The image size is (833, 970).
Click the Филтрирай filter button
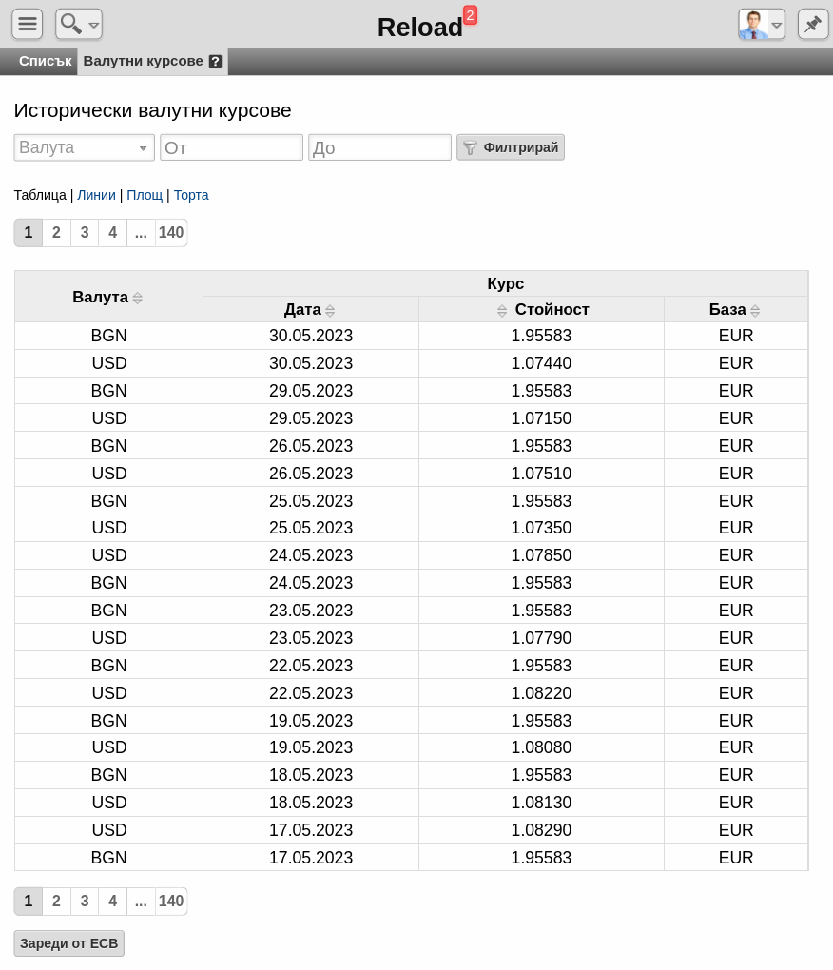pyautogui.click(x=511, y=147)
